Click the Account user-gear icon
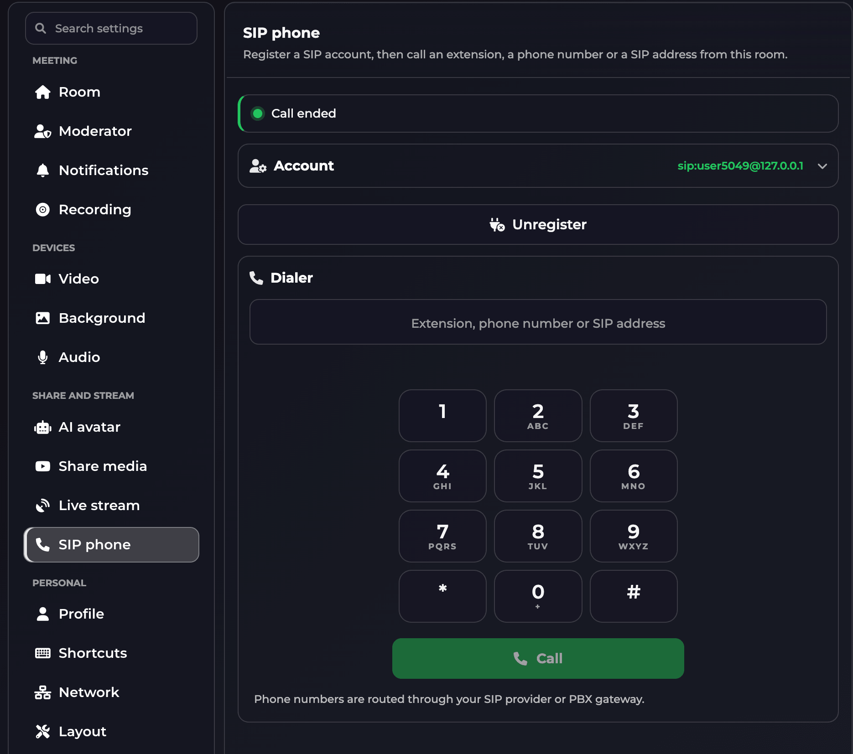Image resolution: width=853 pixels, height=754 pixels. point(258,166)
